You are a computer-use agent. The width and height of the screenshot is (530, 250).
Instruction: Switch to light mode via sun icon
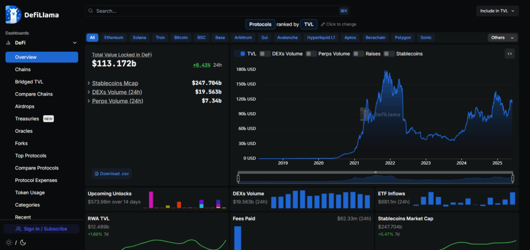pyautogui.click(x=8, y=242)
